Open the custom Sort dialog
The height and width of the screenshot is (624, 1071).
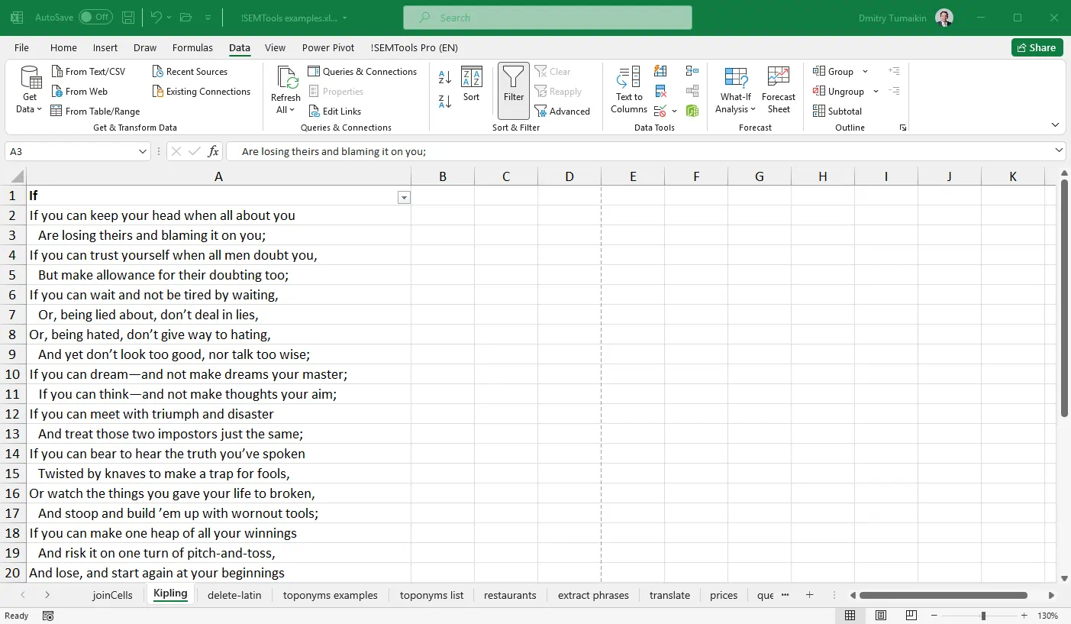coord(471,84)
